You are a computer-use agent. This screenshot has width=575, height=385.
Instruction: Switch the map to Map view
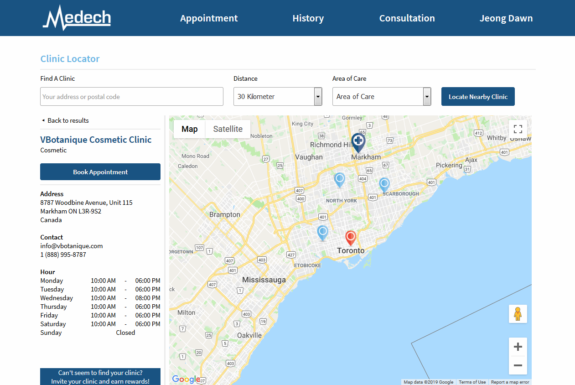(x=190, y=129)
